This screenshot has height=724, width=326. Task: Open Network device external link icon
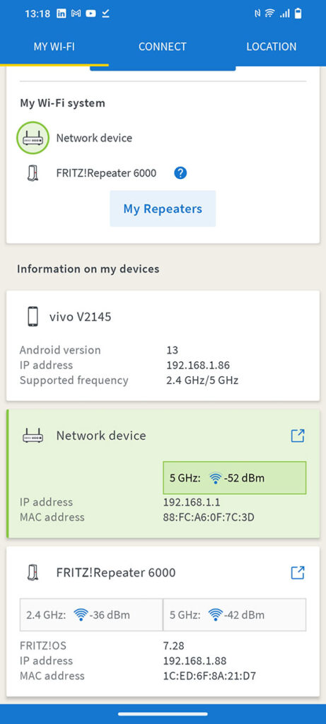(298, 436)
